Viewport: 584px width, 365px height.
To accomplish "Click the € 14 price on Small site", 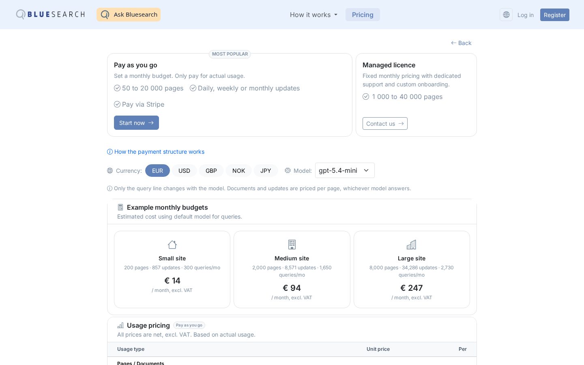I will click(172, 281).
